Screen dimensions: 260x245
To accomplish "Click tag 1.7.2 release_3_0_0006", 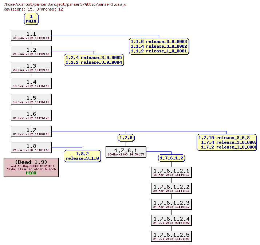I will click(229, 147).
